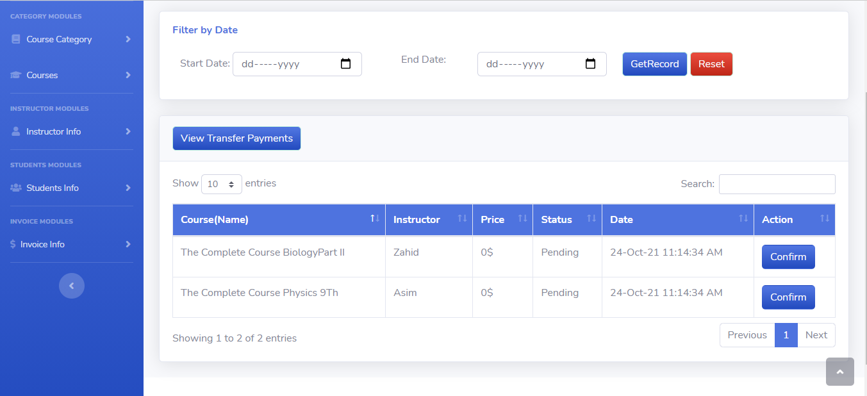Image resolution: width=867 pixels, height=396 pixels.
Task: Click into the table Search box
Action: tap(777, 184)
